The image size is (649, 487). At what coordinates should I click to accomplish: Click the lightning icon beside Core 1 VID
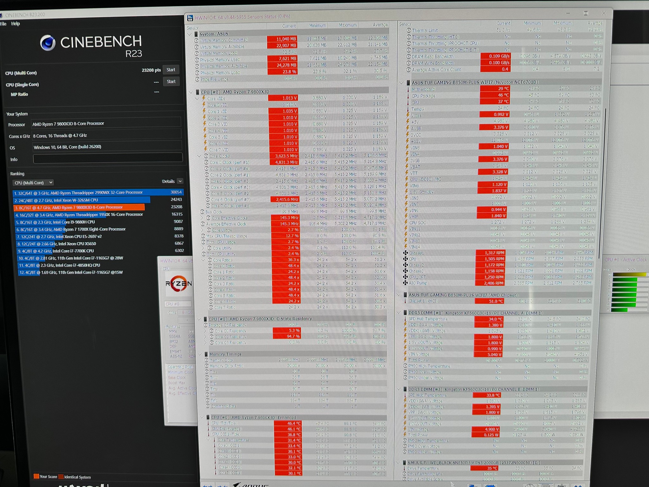(x=204, y=111)
